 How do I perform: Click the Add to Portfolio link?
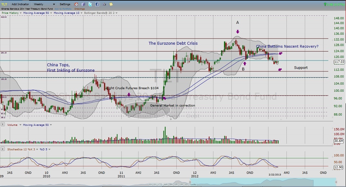point(63,9)
